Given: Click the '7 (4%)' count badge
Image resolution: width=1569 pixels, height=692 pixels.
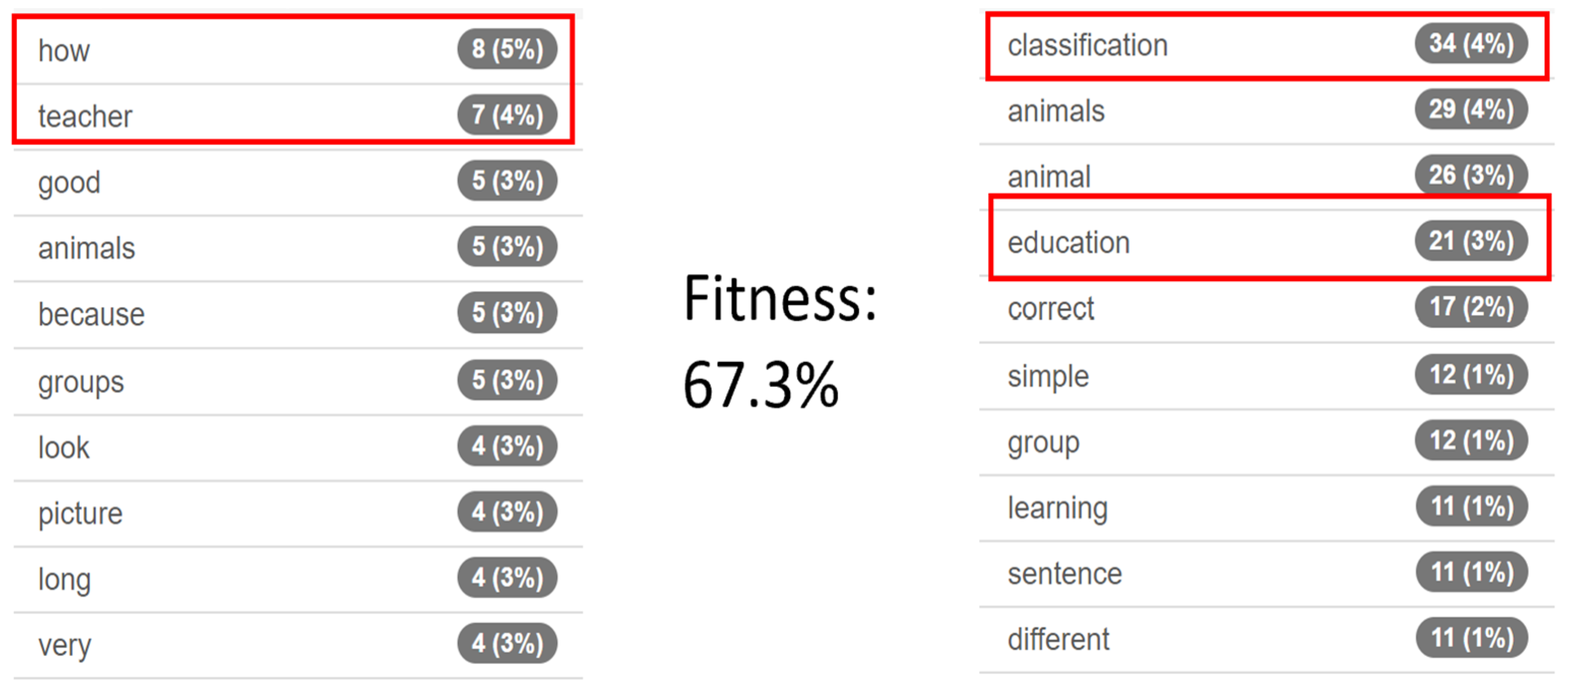Looking at the screenshot, I should coord(507,115).
